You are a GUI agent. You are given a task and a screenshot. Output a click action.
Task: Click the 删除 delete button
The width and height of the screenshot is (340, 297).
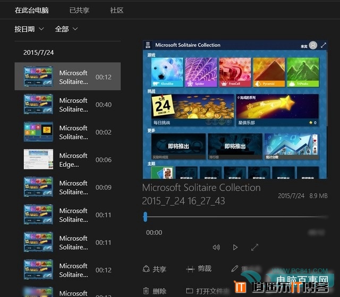[x=155, y=291]
